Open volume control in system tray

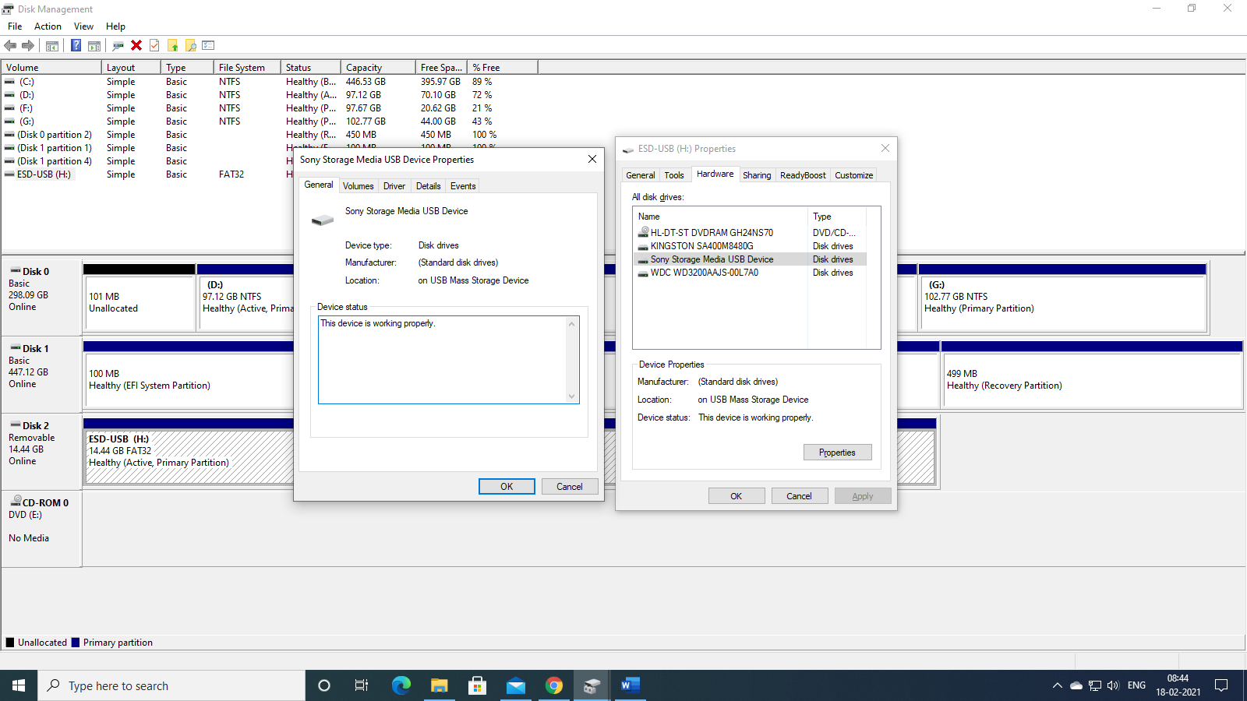[x=1113, y=685]
